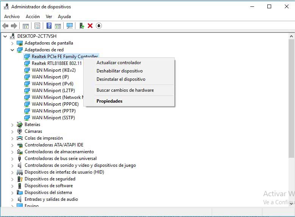295x217 pixels.
Task: Click the Cámaras webcam icon
Action: (x=20, y=131)
